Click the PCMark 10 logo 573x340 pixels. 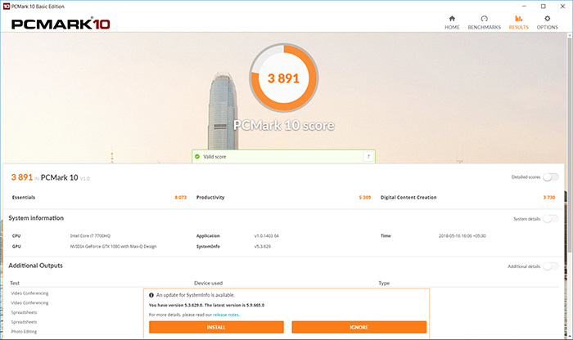point(61,24)
